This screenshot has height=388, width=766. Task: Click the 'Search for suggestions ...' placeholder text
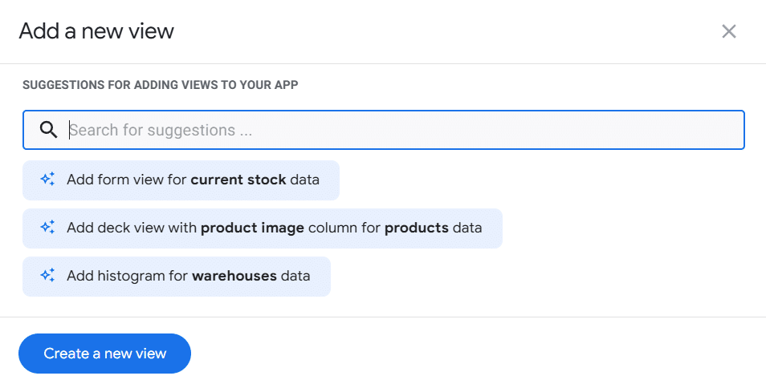[161, 130]
